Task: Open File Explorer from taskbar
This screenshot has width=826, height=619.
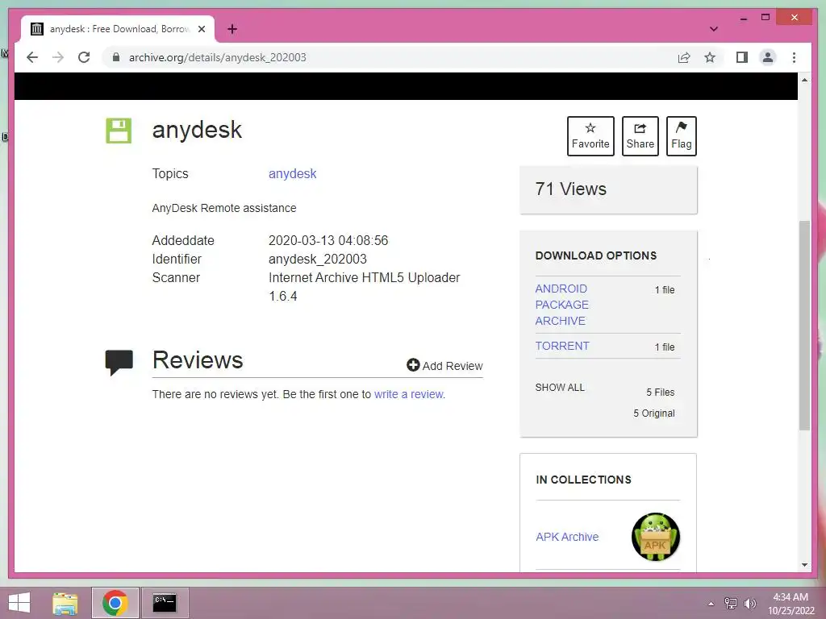Action: pyautogui.click(x=65, y=603)
